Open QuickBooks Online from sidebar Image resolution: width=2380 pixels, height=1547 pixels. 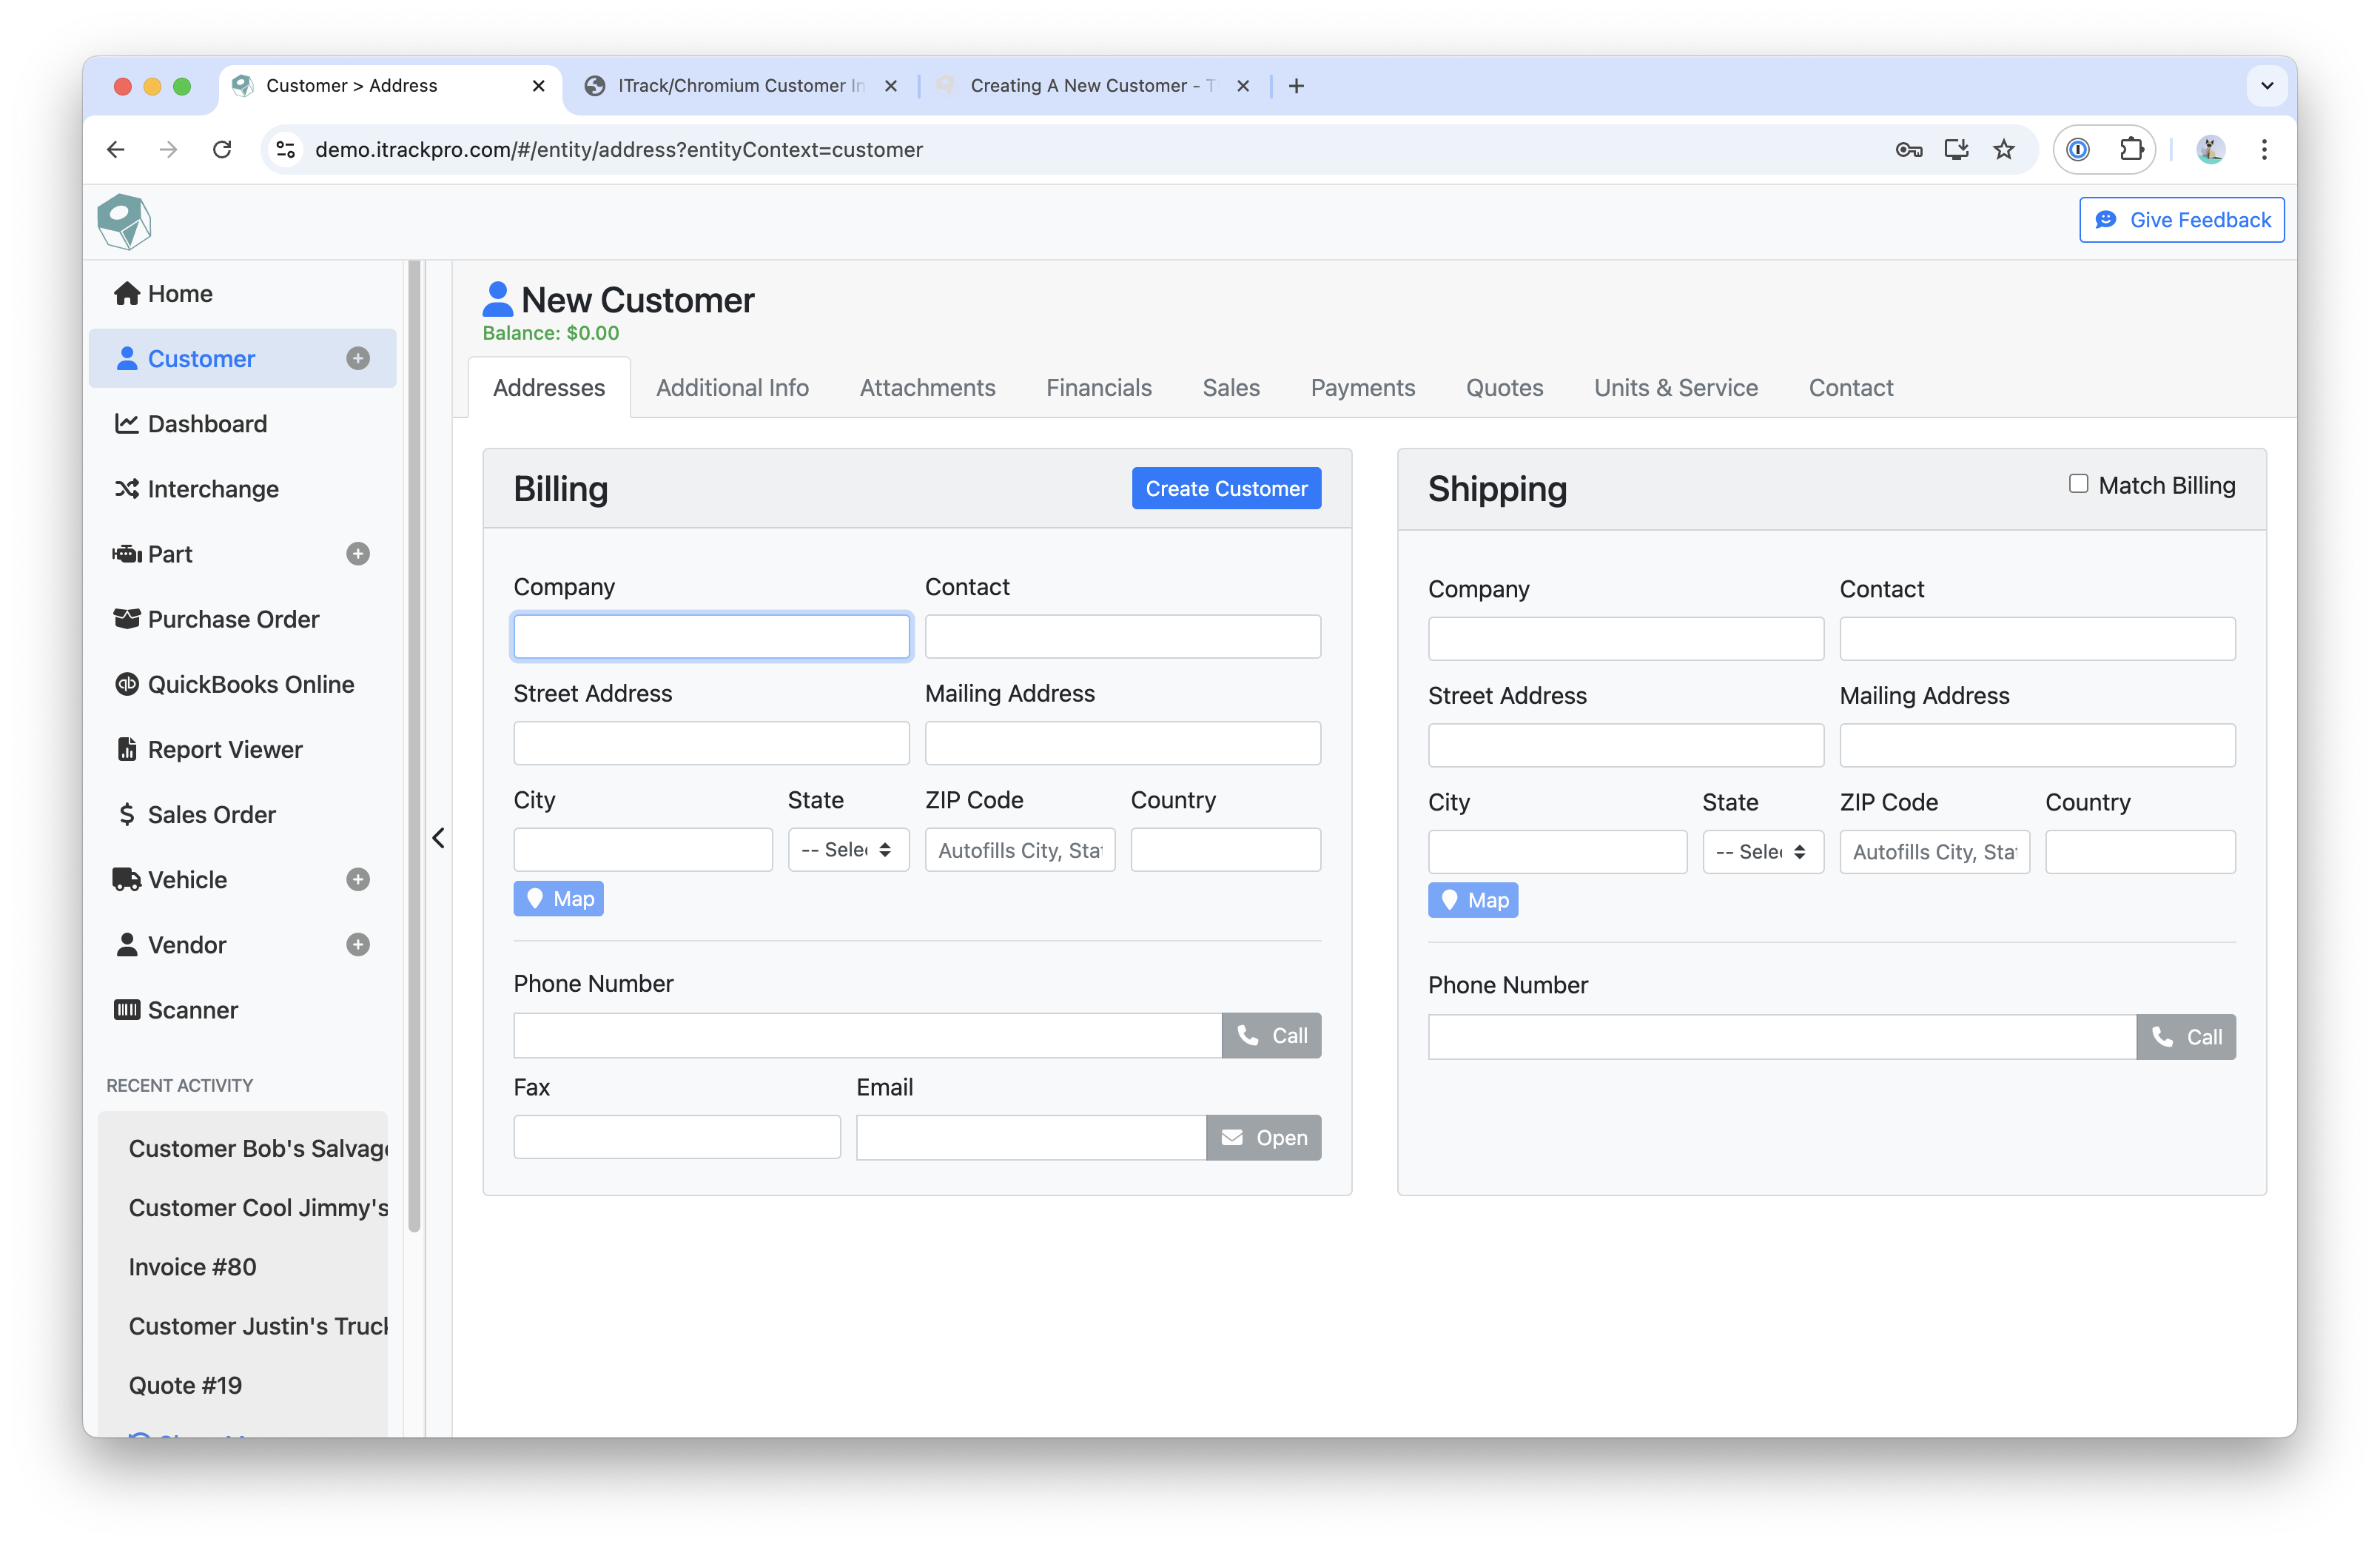click(x=250, y=685)
